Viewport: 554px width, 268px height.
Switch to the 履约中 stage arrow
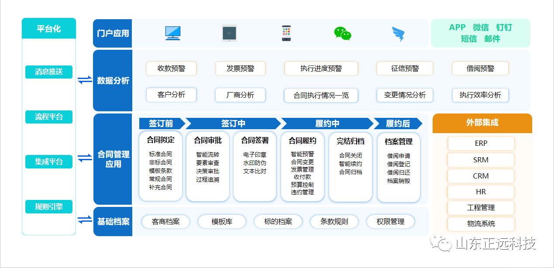click(327, 124)
